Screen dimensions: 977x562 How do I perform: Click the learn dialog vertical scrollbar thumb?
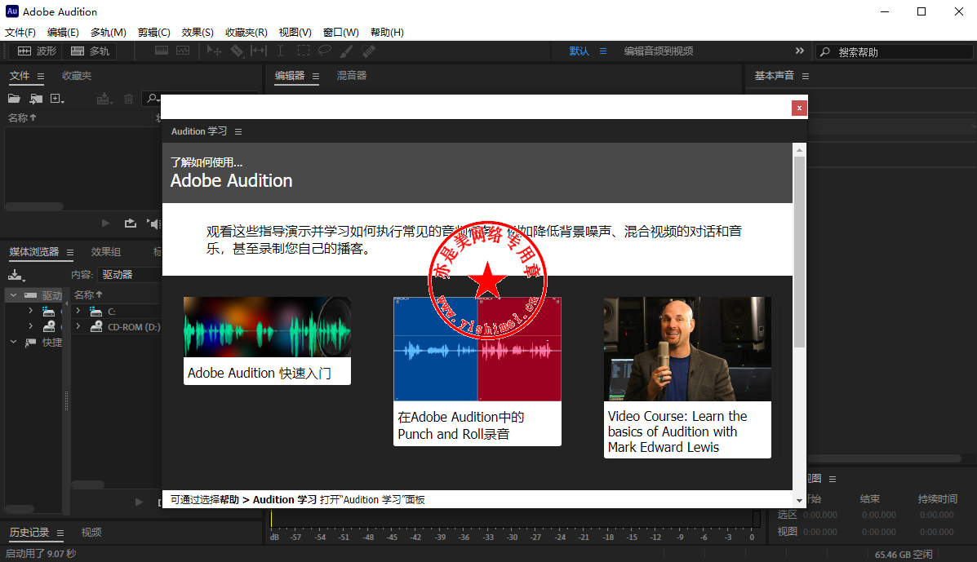[x=799, y=251]
